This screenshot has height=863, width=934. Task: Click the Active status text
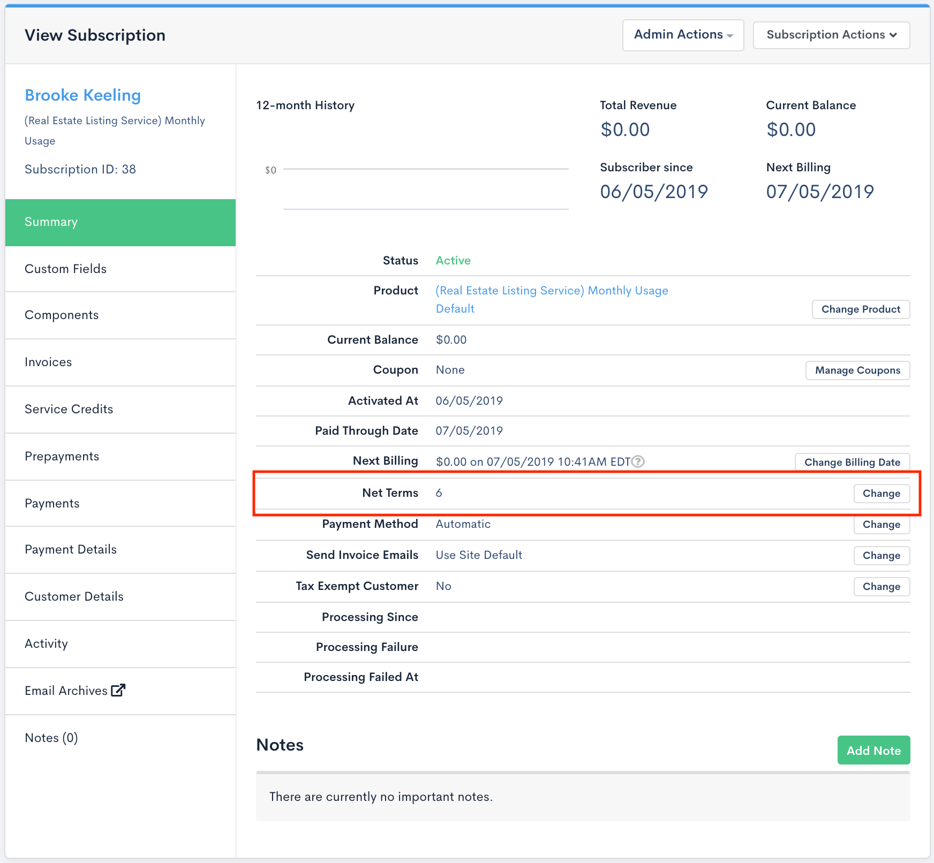pyautogui.click(x=453, y=261)
